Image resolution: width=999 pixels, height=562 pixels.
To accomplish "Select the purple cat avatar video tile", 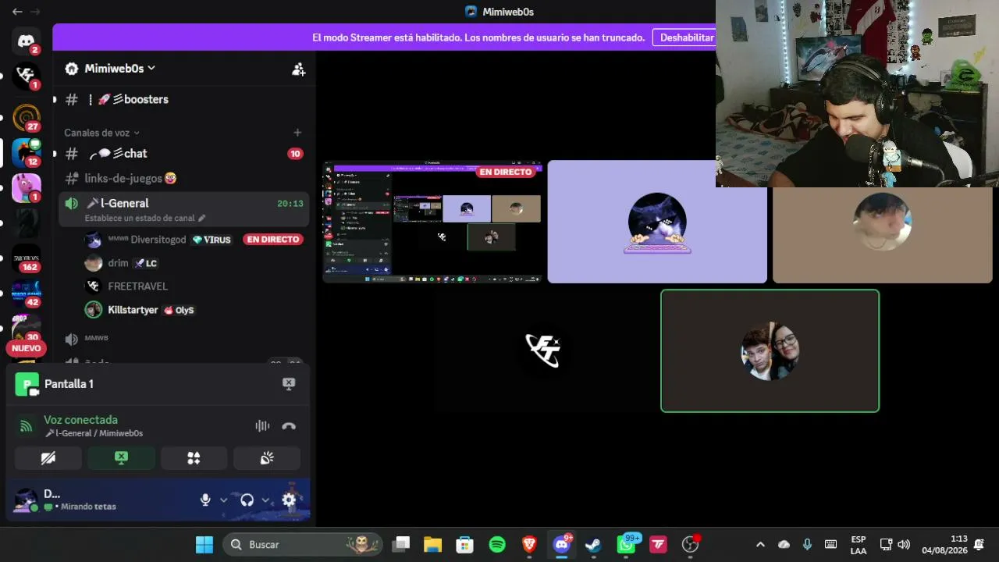I will point(657,222).
